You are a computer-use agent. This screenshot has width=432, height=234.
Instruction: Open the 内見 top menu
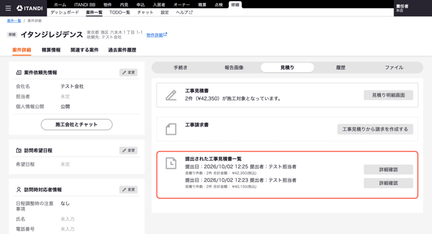tap(124, 5)
